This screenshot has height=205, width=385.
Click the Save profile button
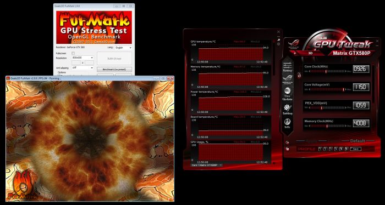[355, 149]
